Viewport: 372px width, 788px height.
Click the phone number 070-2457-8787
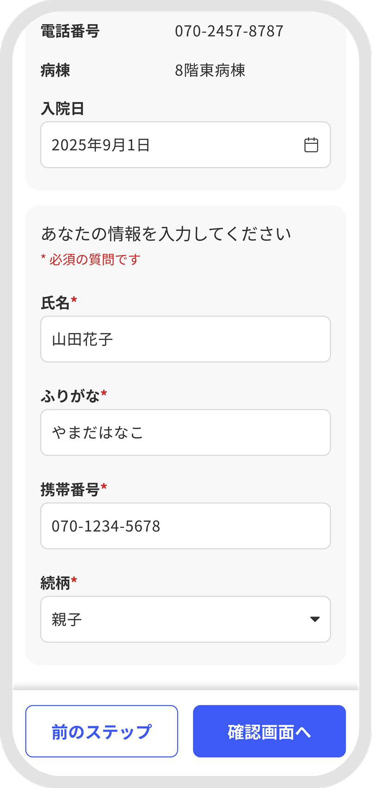point(229,31)
